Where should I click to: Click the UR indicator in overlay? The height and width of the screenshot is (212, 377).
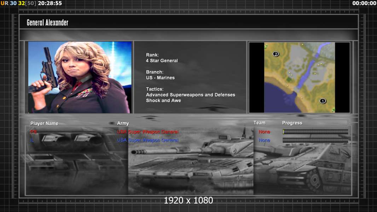click(x=4, y=3)
